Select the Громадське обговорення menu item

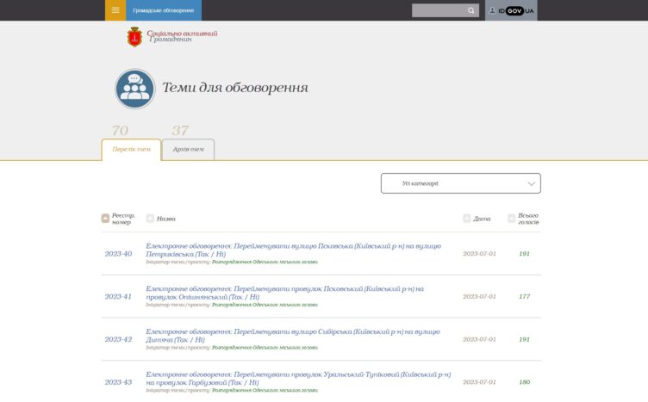(x=163, y=10)
